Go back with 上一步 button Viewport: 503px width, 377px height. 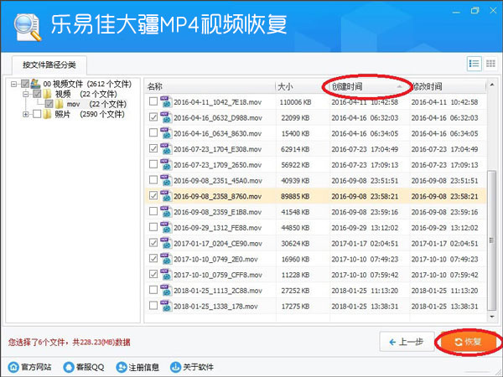coord(407,342)
